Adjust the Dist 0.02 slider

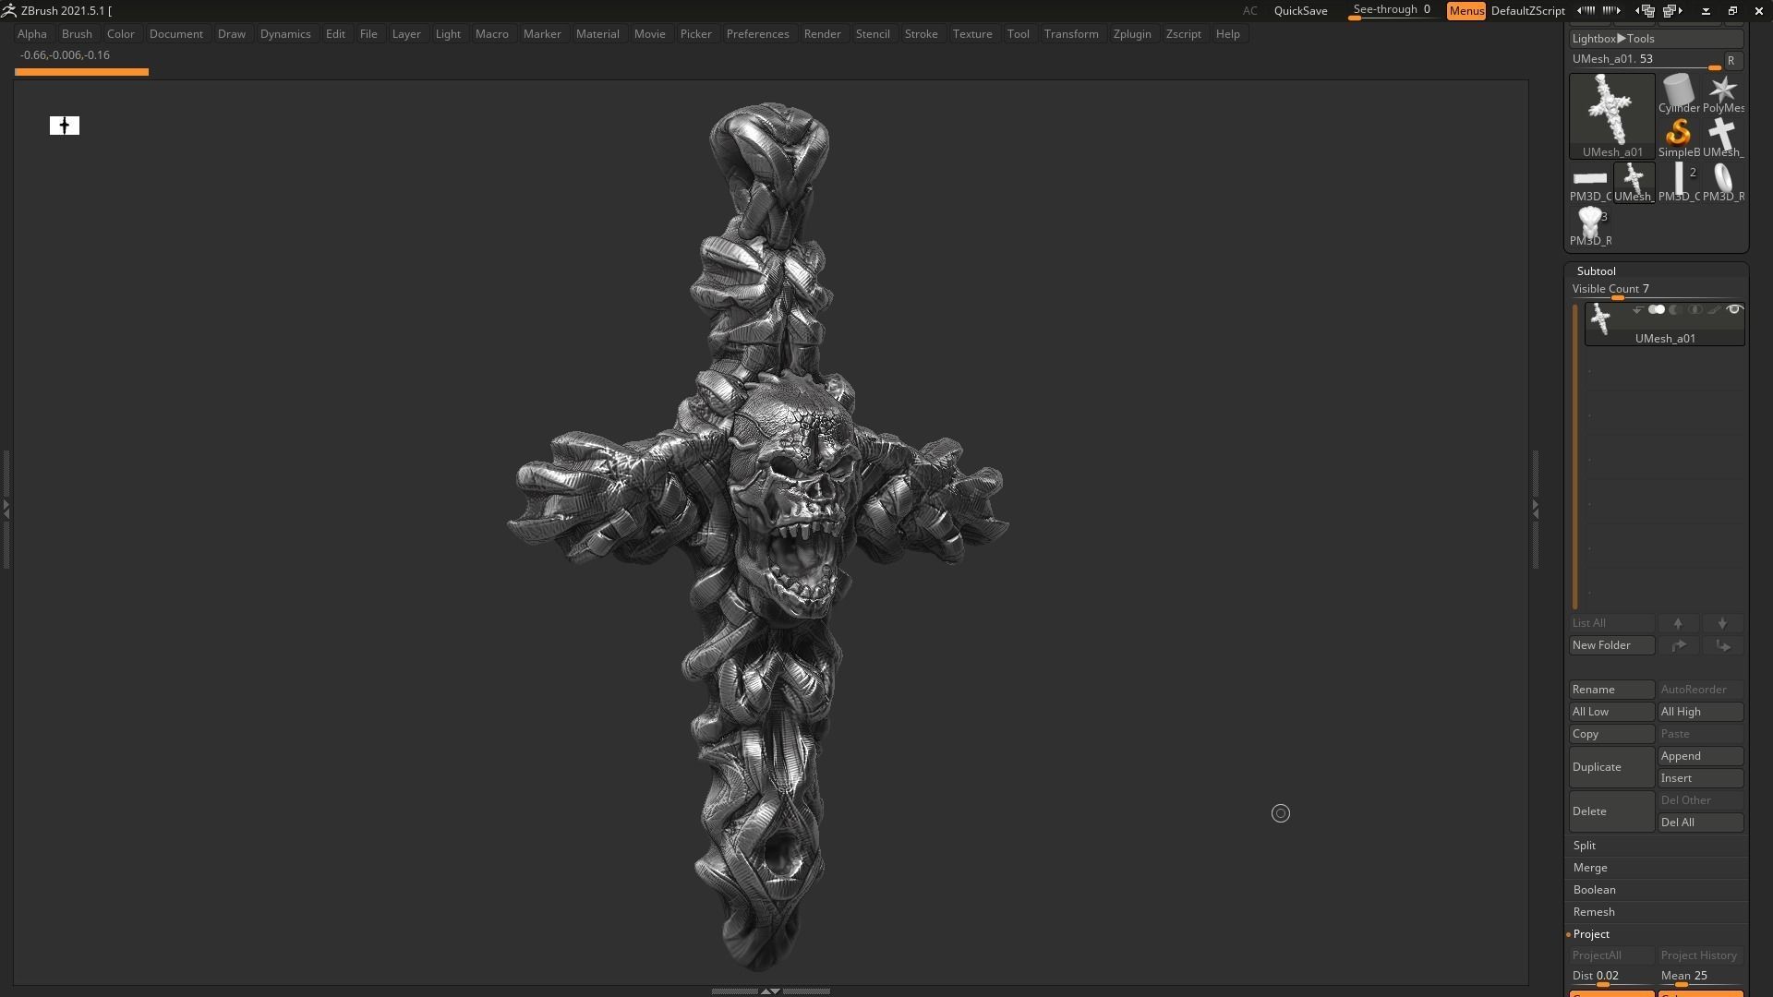pos(1612,977)
